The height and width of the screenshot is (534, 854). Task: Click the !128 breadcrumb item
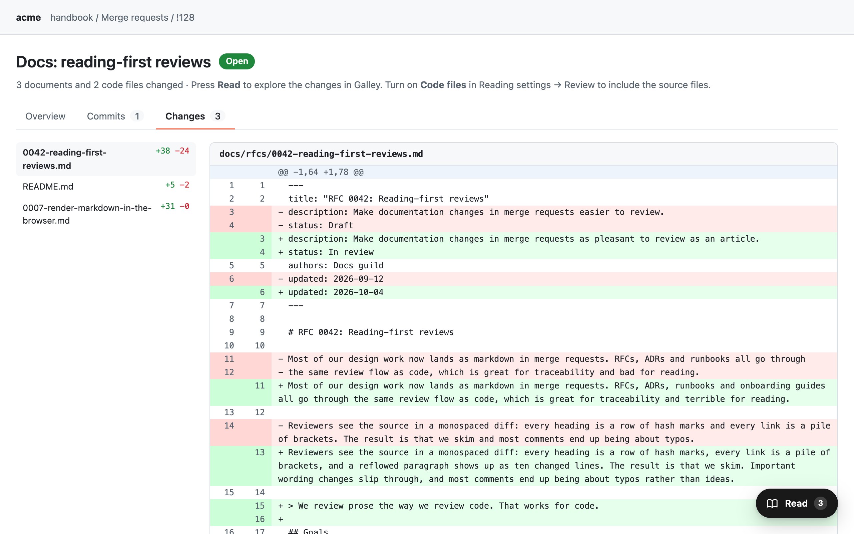click(x=185, y=17)
